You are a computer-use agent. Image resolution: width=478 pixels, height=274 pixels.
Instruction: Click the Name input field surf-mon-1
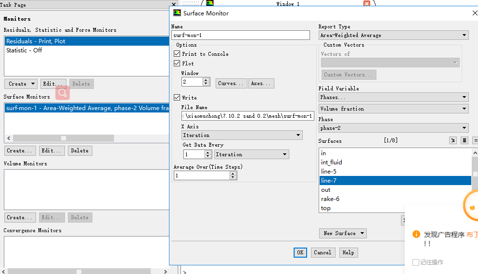[x=241, y=35]
